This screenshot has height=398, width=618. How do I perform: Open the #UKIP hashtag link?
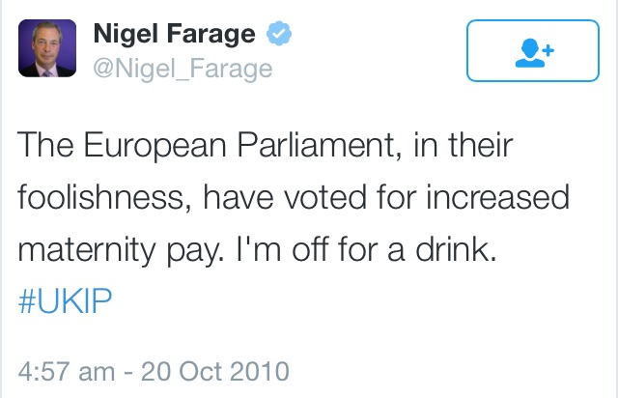66,298
